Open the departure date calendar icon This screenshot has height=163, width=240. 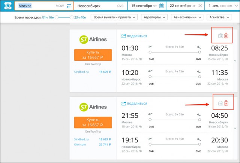(161, 6)
